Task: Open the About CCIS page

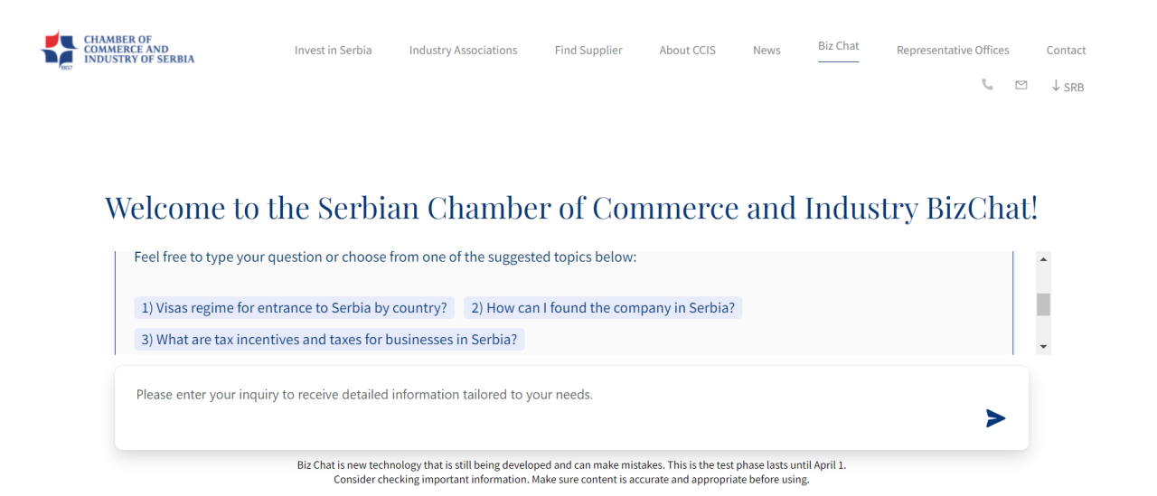Action: tap(687, 51)
